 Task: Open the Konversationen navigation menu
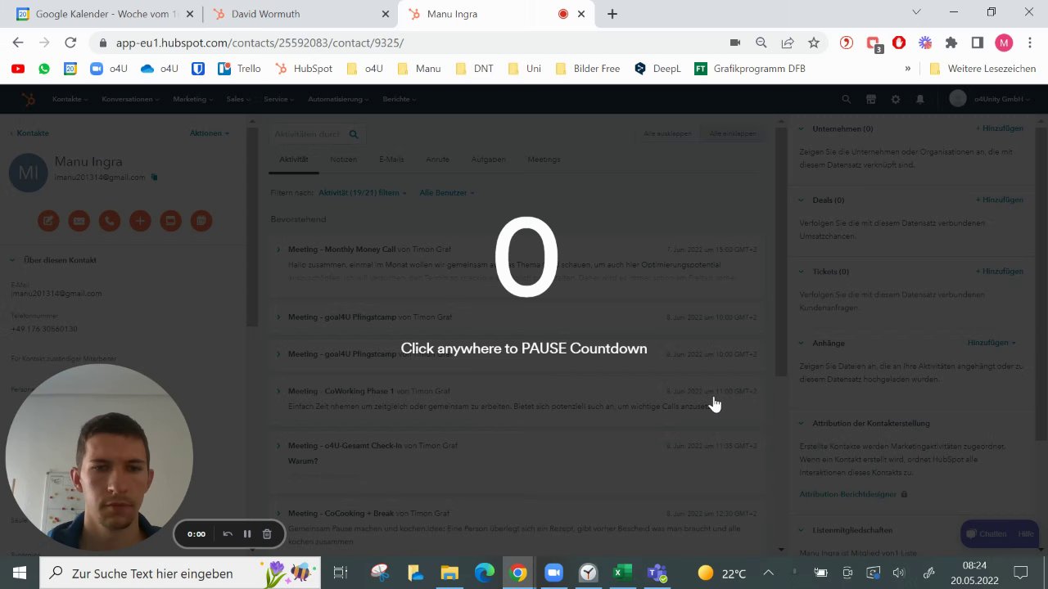pos(130,99)
